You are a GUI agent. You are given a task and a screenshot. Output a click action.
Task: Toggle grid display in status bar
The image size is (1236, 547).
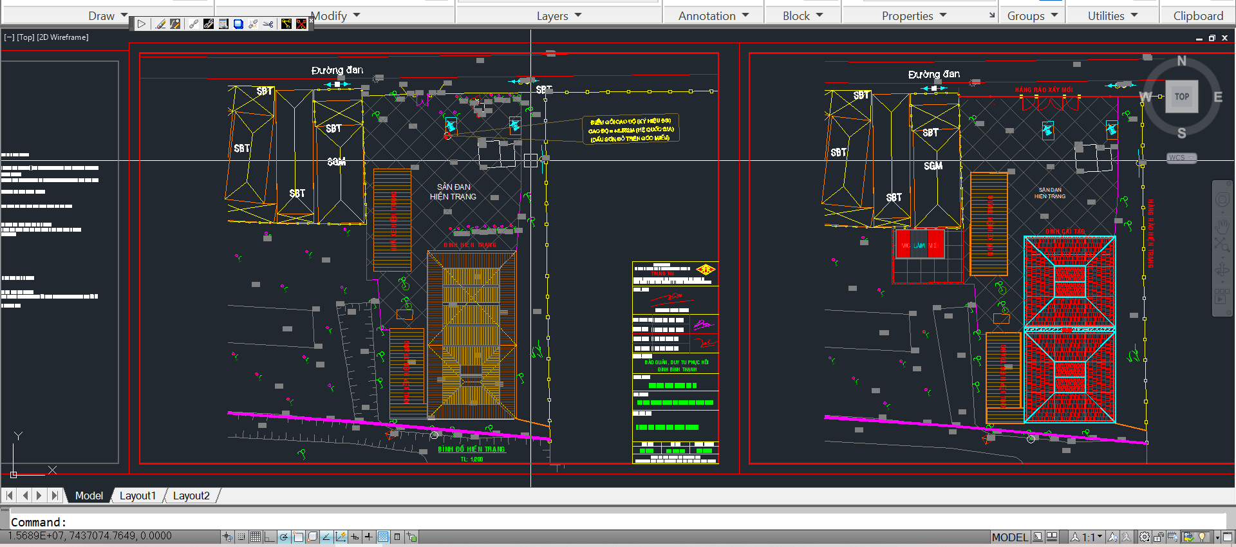pos(256,537)
